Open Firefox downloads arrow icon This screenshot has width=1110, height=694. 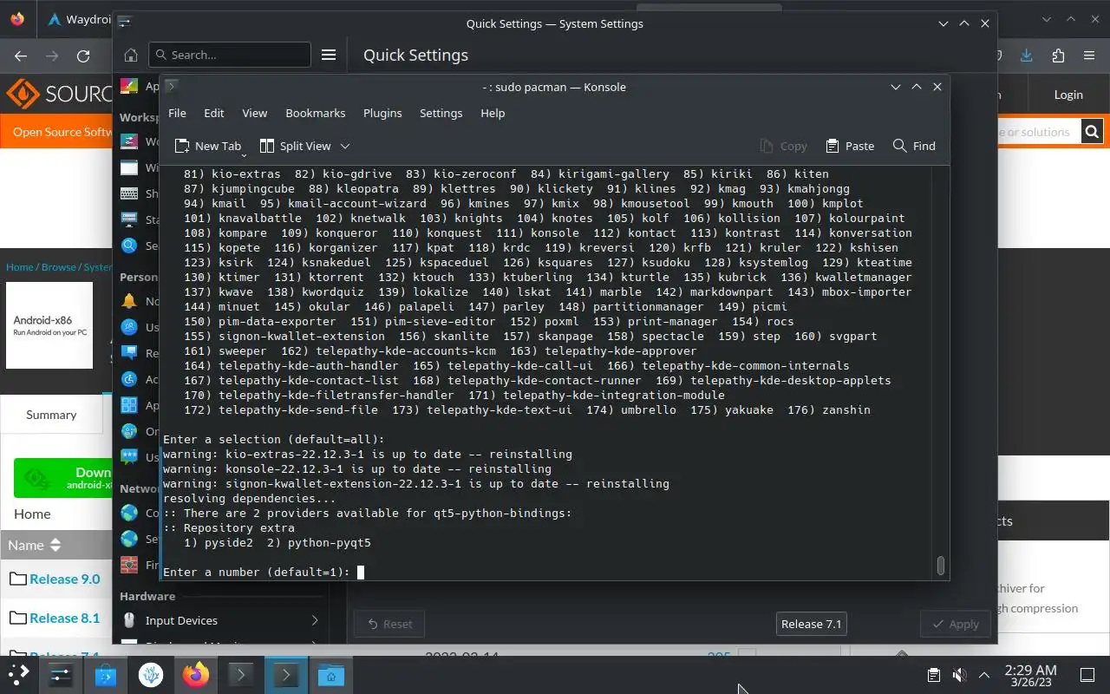[x=1027, y=56]
